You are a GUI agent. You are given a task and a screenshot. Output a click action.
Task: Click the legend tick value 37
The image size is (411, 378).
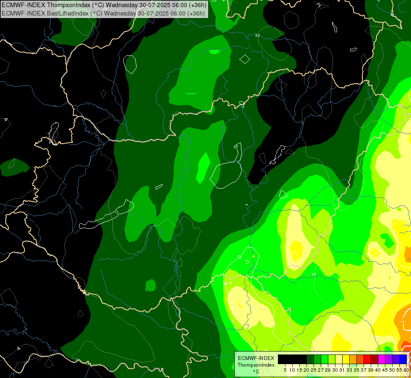click(x=364, y=370)
